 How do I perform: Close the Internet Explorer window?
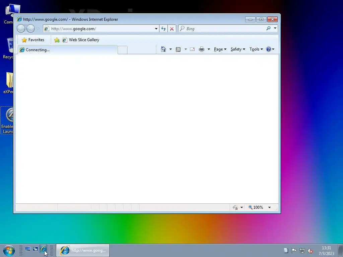click(272, 19)
